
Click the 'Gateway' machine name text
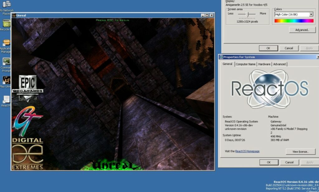click(276, 122)
